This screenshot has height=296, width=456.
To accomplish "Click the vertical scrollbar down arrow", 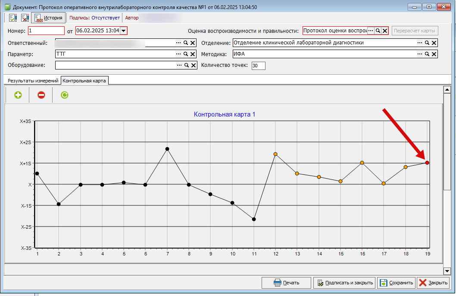I will coord(447,271).
